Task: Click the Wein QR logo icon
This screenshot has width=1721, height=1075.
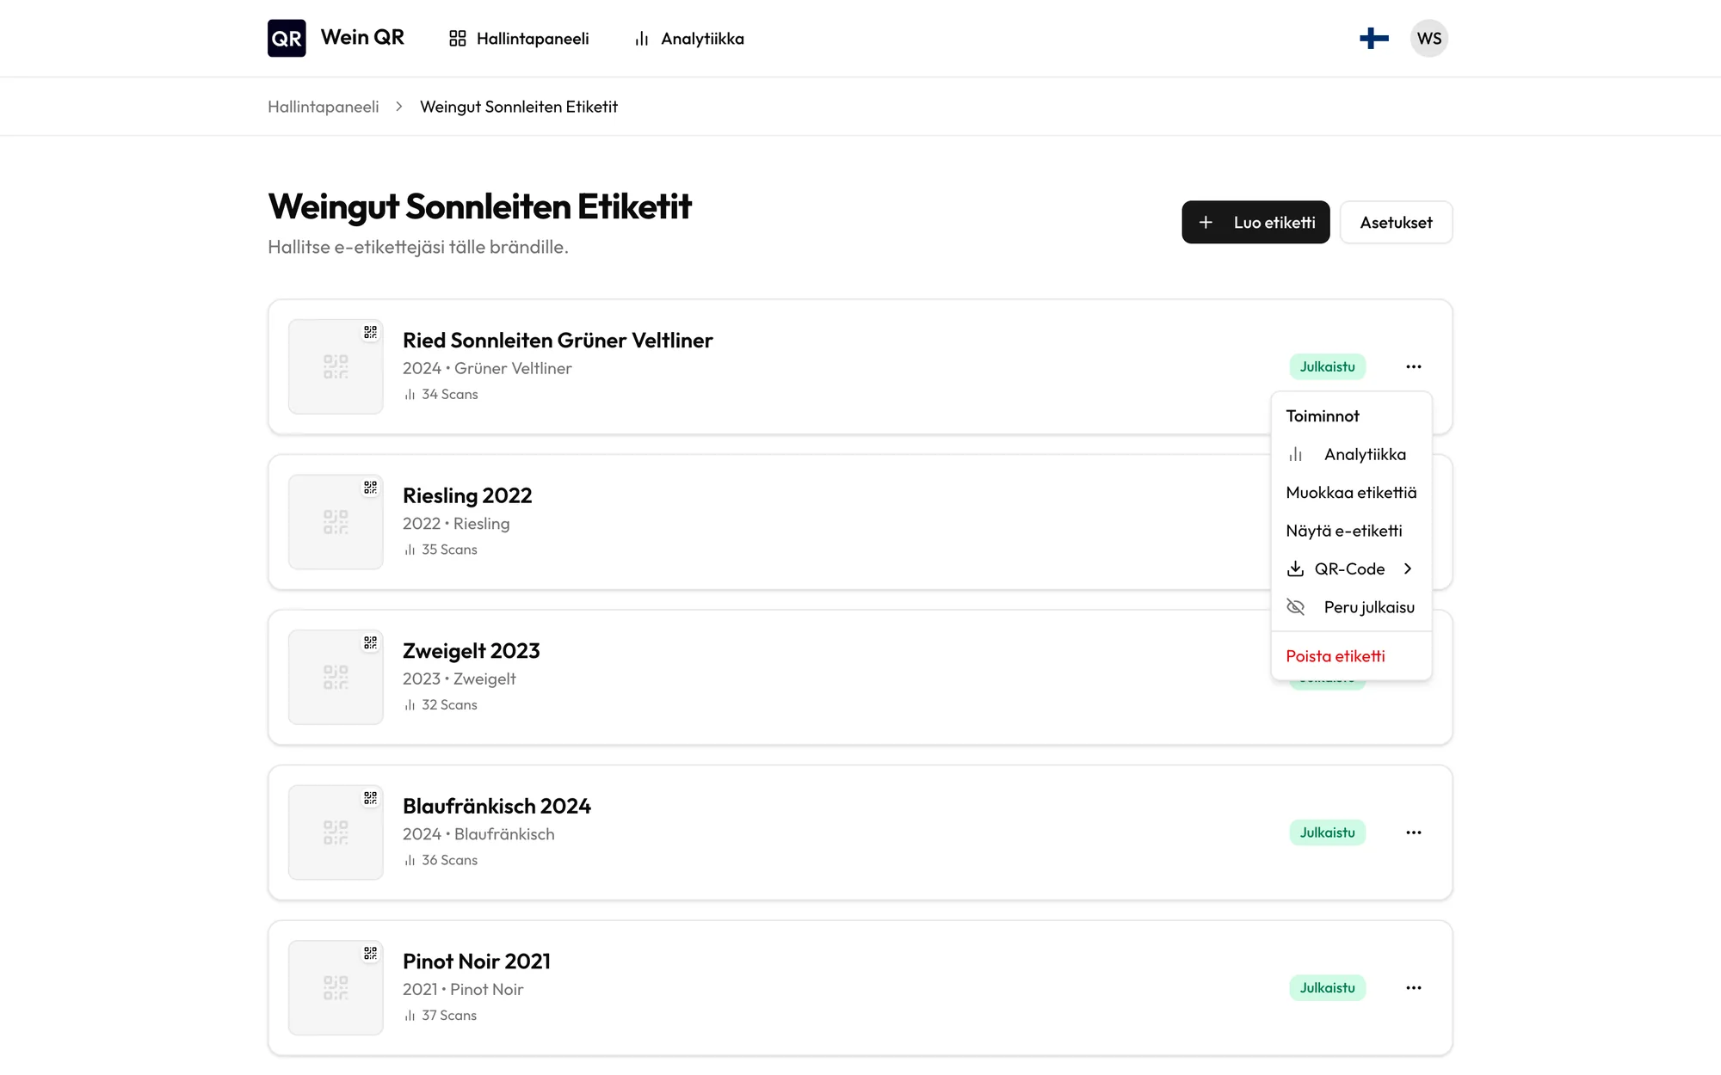Action: pos(287,38)
